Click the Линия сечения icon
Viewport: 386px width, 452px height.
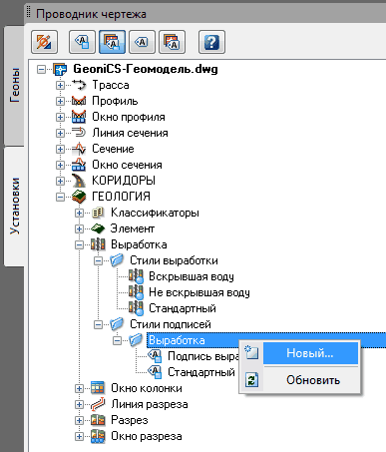coord(79,133)
